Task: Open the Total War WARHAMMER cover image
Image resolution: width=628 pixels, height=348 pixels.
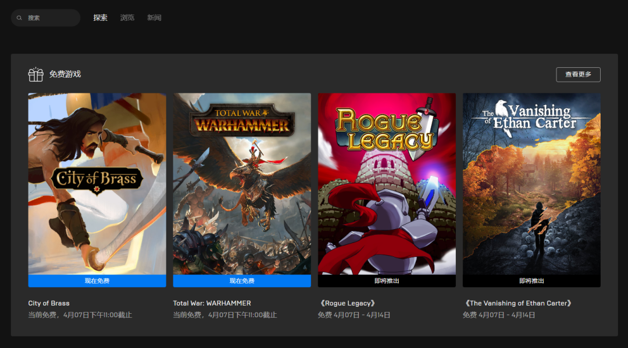Action: (242, 184)
